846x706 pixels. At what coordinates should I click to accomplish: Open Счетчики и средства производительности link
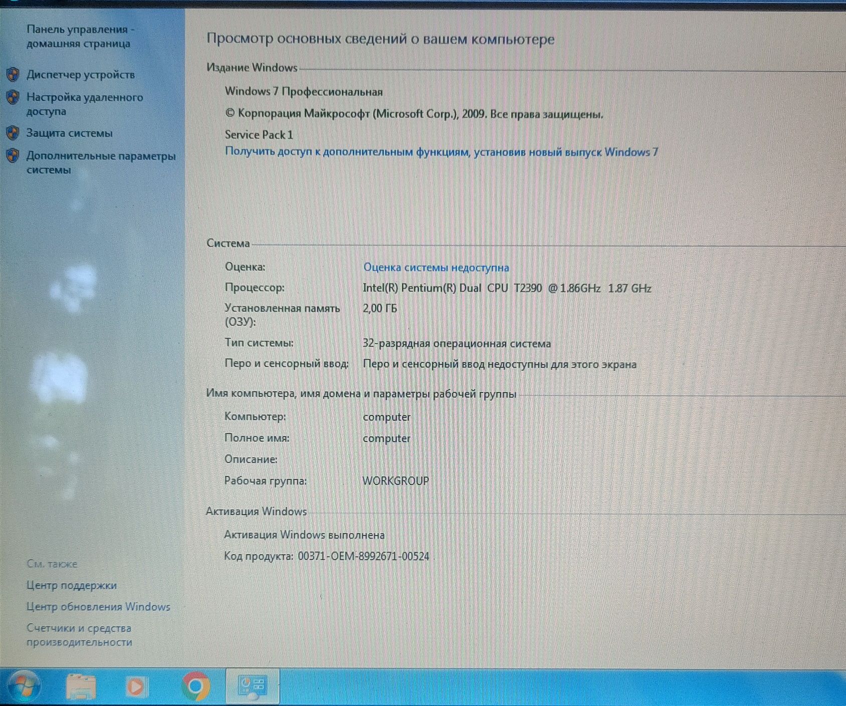[x=79, y=635]
